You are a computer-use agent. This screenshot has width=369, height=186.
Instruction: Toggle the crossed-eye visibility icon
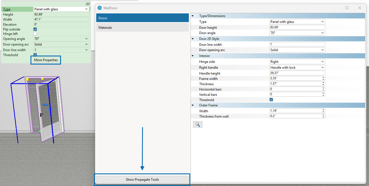click(x=88, y=4)
